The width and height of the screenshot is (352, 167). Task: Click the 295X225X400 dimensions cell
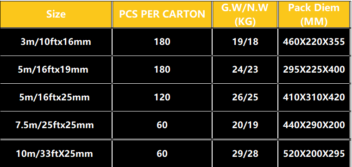pos(314,70)
